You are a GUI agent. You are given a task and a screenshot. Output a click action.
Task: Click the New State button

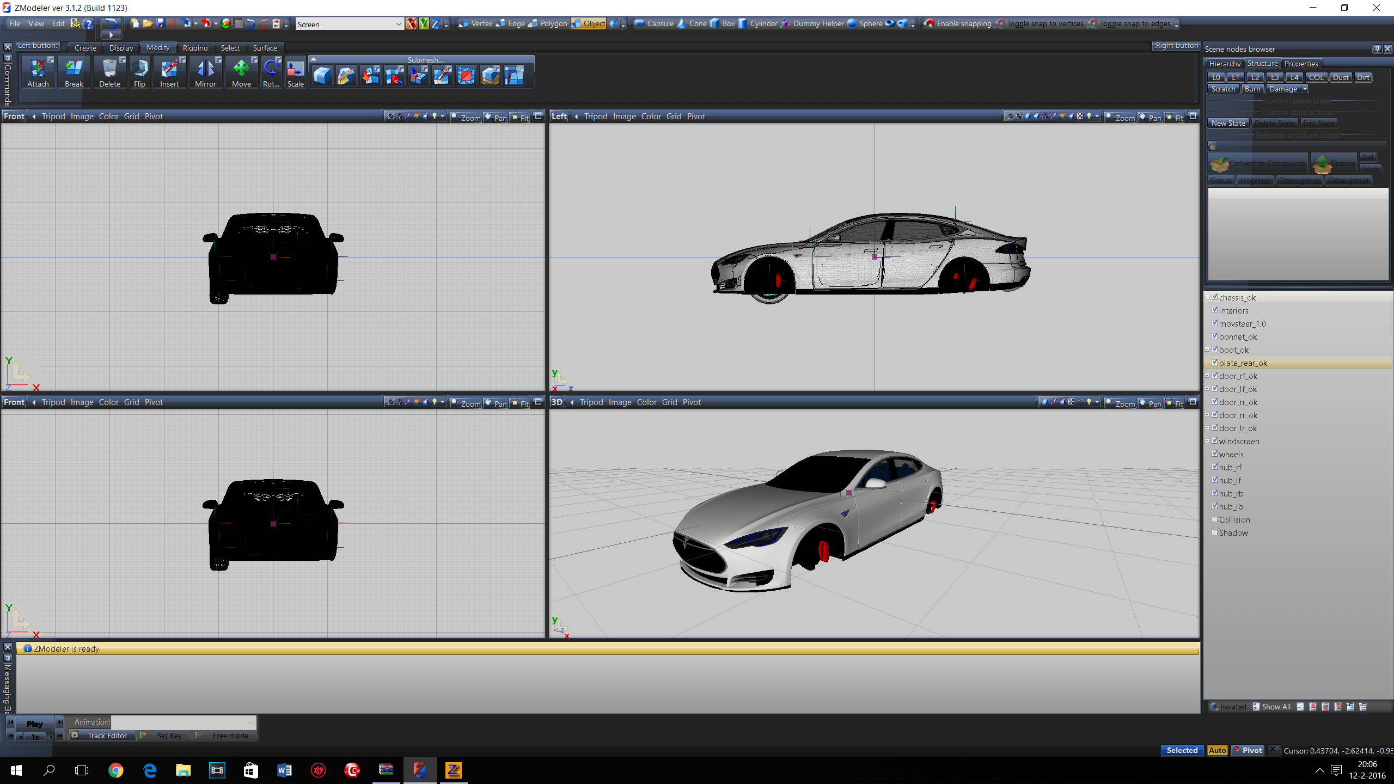point(1228,123)
